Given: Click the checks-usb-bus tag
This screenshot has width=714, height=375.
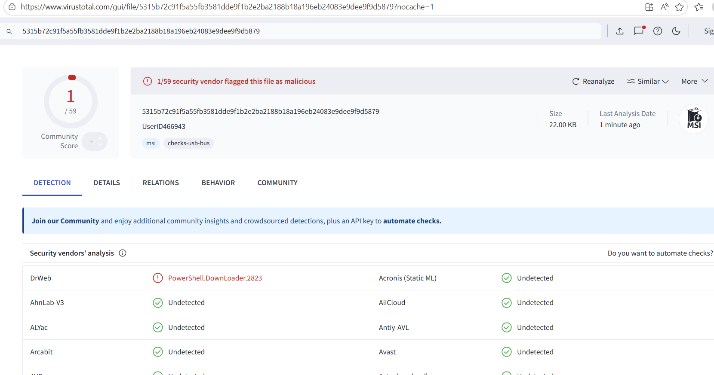Looking at the screenshot, I should pyautogui.click(x=188, y=143).
